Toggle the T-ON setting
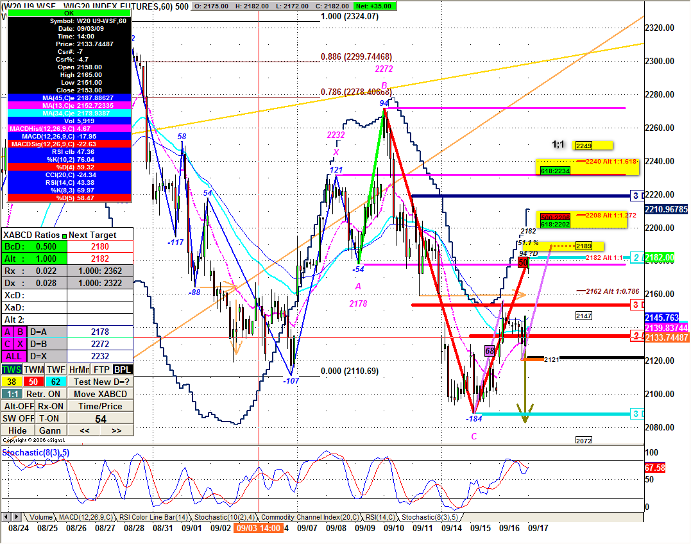 click(50, 418)
